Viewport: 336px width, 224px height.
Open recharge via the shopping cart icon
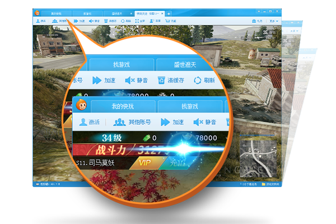167,21
